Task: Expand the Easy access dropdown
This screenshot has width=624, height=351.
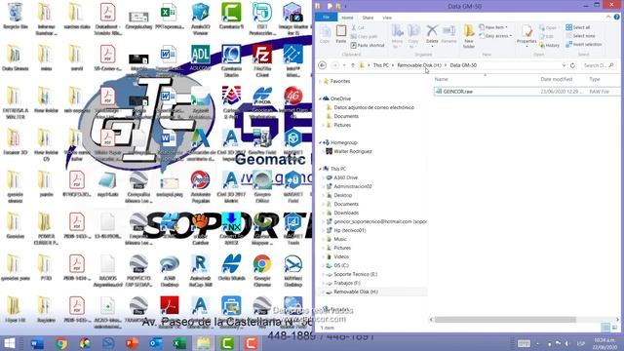Action: pyautogui.click(x=495, y=36)
